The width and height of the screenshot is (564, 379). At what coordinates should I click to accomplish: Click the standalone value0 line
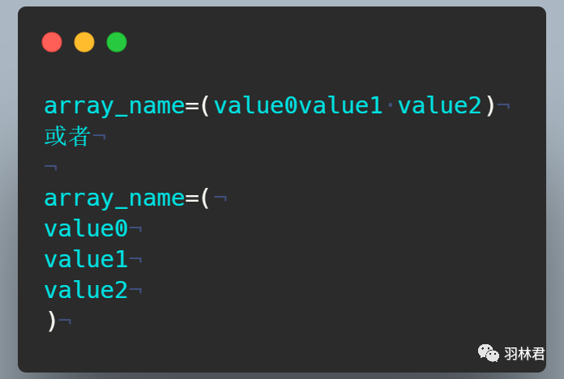pyautogui.click(x=86, y=228)
